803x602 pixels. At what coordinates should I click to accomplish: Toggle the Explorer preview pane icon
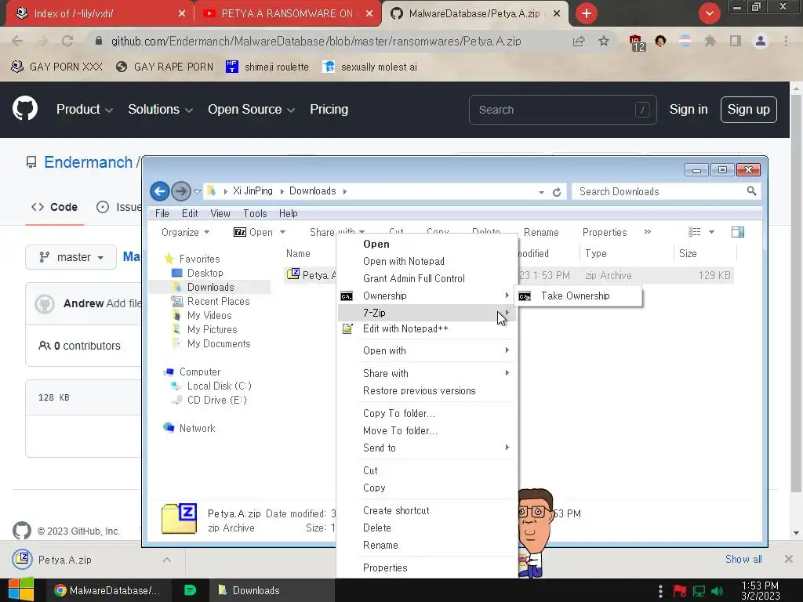click(x=737, y=232)
